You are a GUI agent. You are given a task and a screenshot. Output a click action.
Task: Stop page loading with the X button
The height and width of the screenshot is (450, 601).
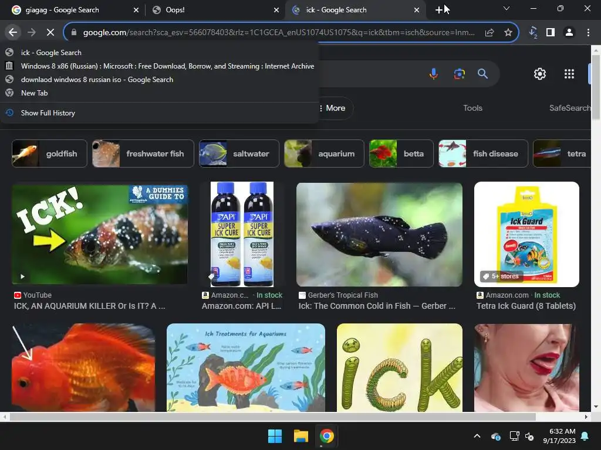tap(50, 33)
